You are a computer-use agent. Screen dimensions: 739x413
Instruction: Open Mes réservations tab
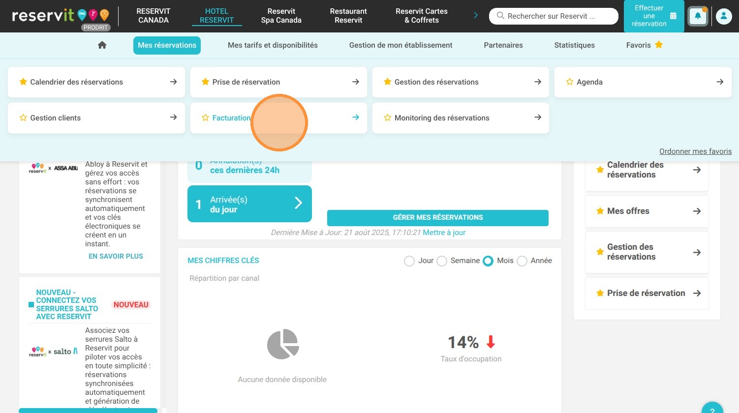(167, 45)
